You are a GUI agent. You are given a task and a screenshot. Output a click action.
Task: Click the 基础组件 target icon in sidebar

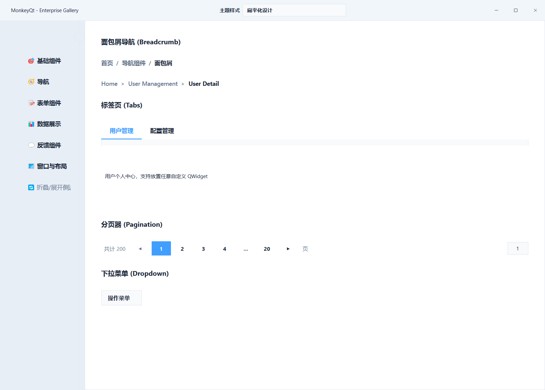[31, 61]
